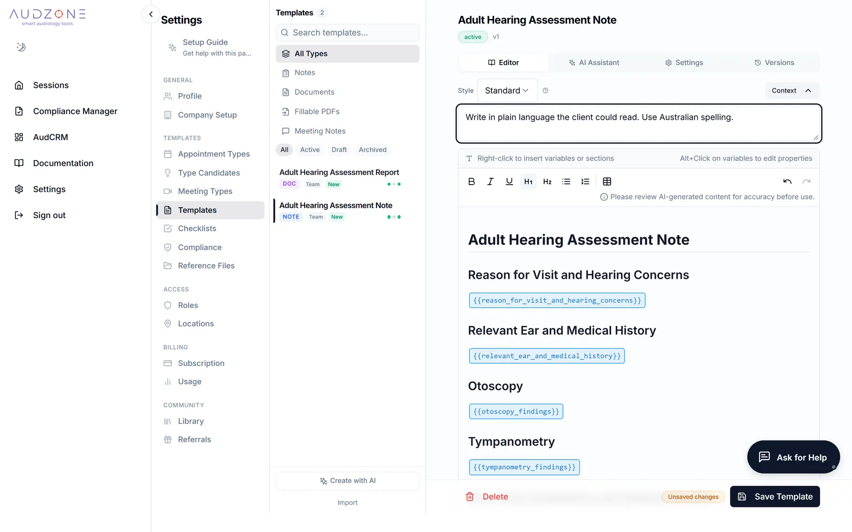Image resolution: width=852 pixels, height=532 pixels.
Task: Insert a table
Action: (x=607, y=181)
